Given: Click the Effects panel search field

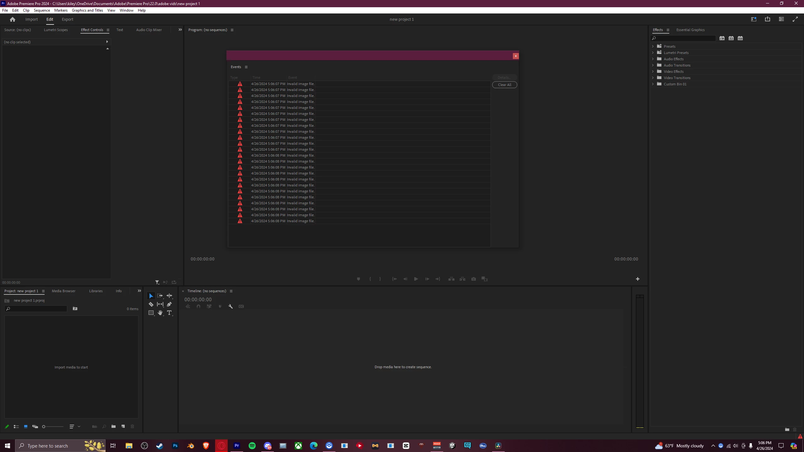Looking at the screenshot, I should click(x=685, y=38).
